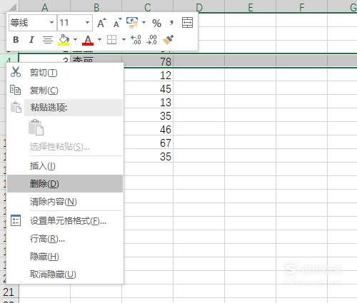Click the scissors cut icon
Viewport: 357px width, 303px height.
pos(16,72)
